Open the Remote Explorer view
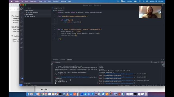 (x=21, y=26)
